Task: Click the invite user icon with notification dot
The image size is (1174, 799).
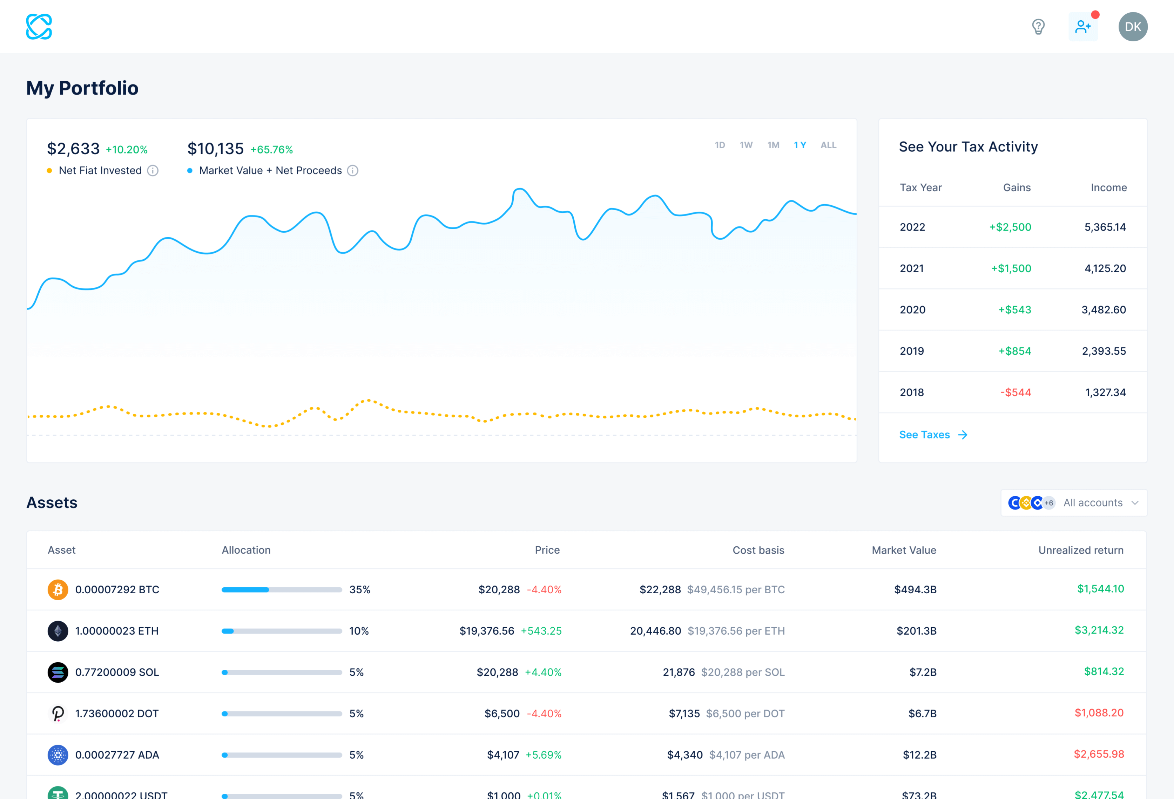Action: pos(1082,27)
